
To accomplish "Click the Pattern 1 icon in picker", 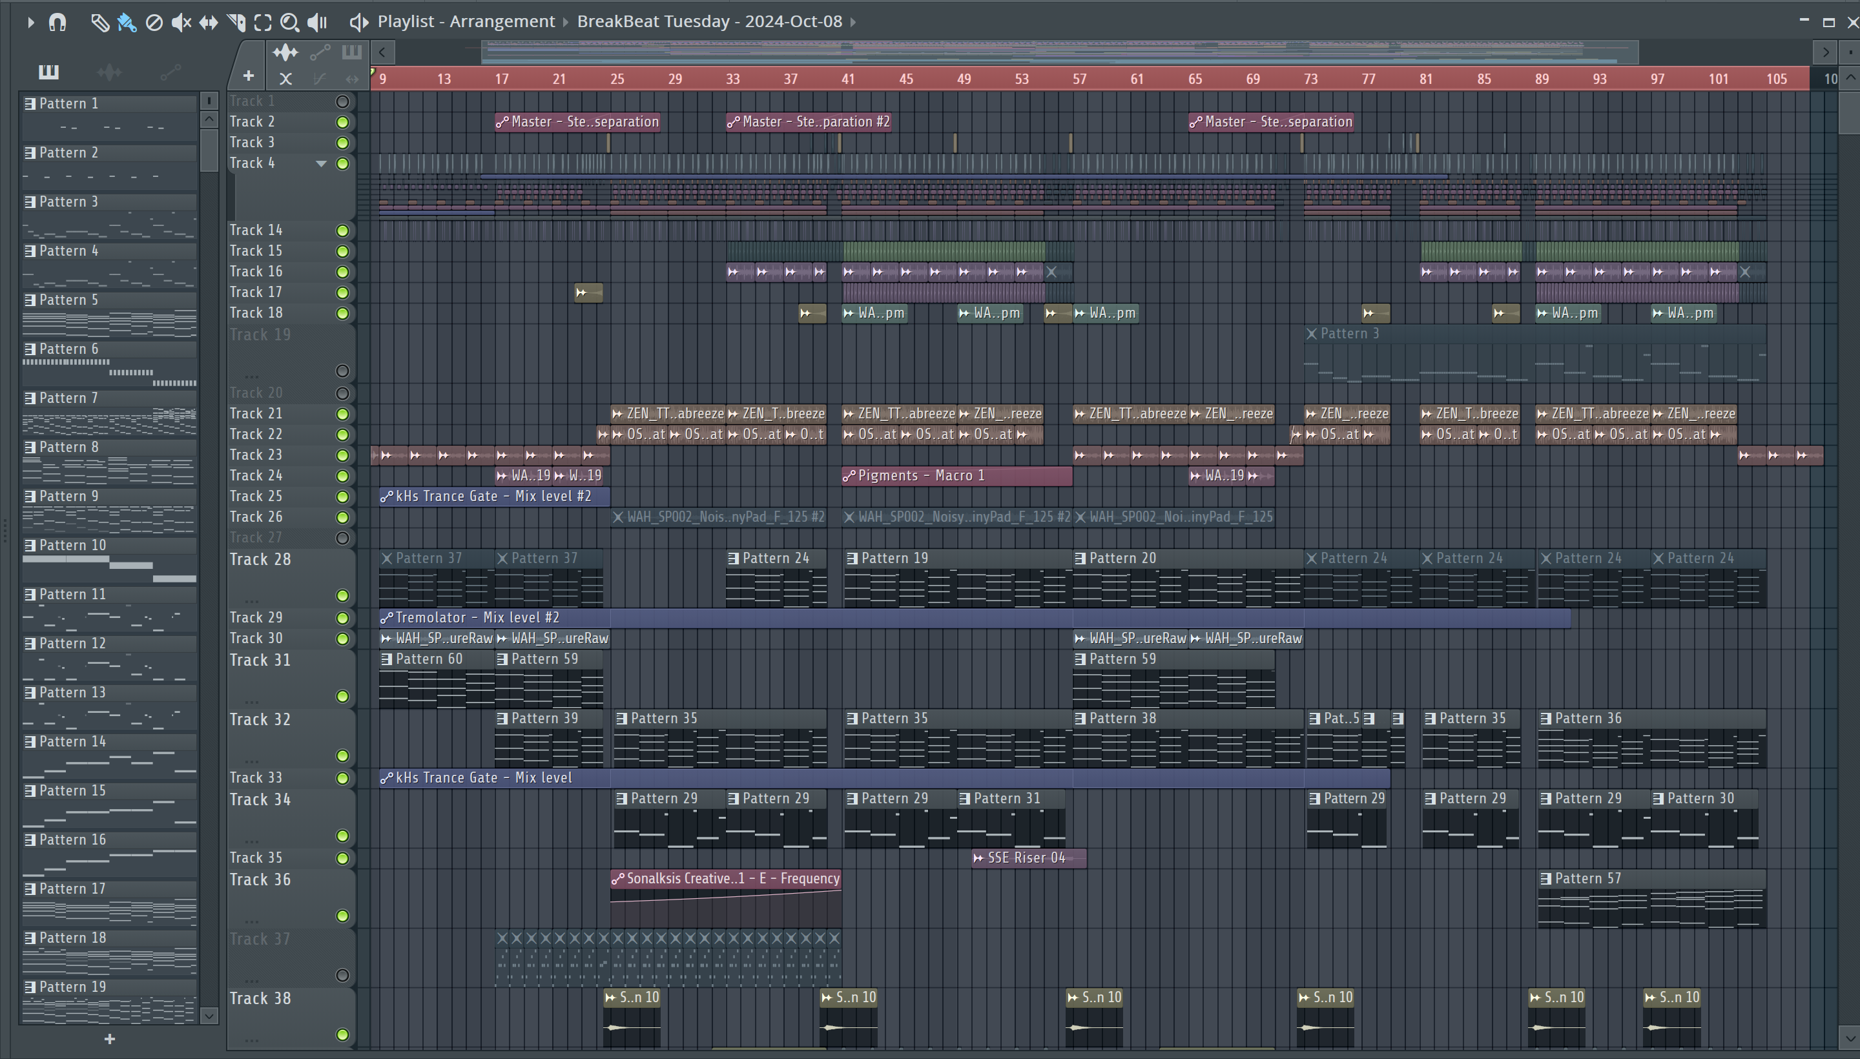I will pos(30,104).
